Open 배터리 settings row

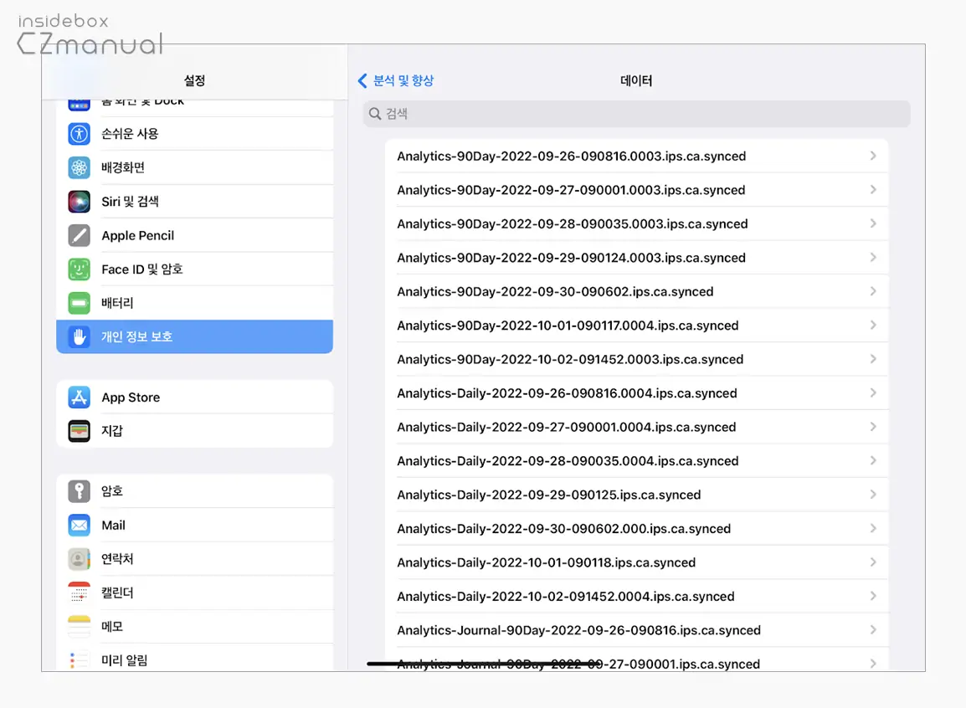tap(195, 303)
